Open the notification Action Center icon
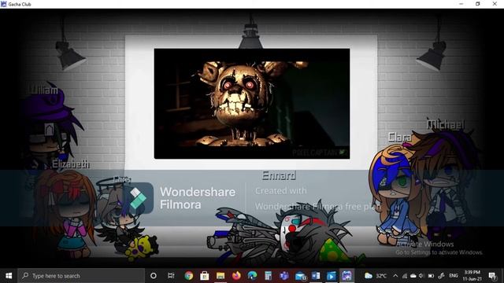Screen dimensions: 504x283 click(492, 276)
